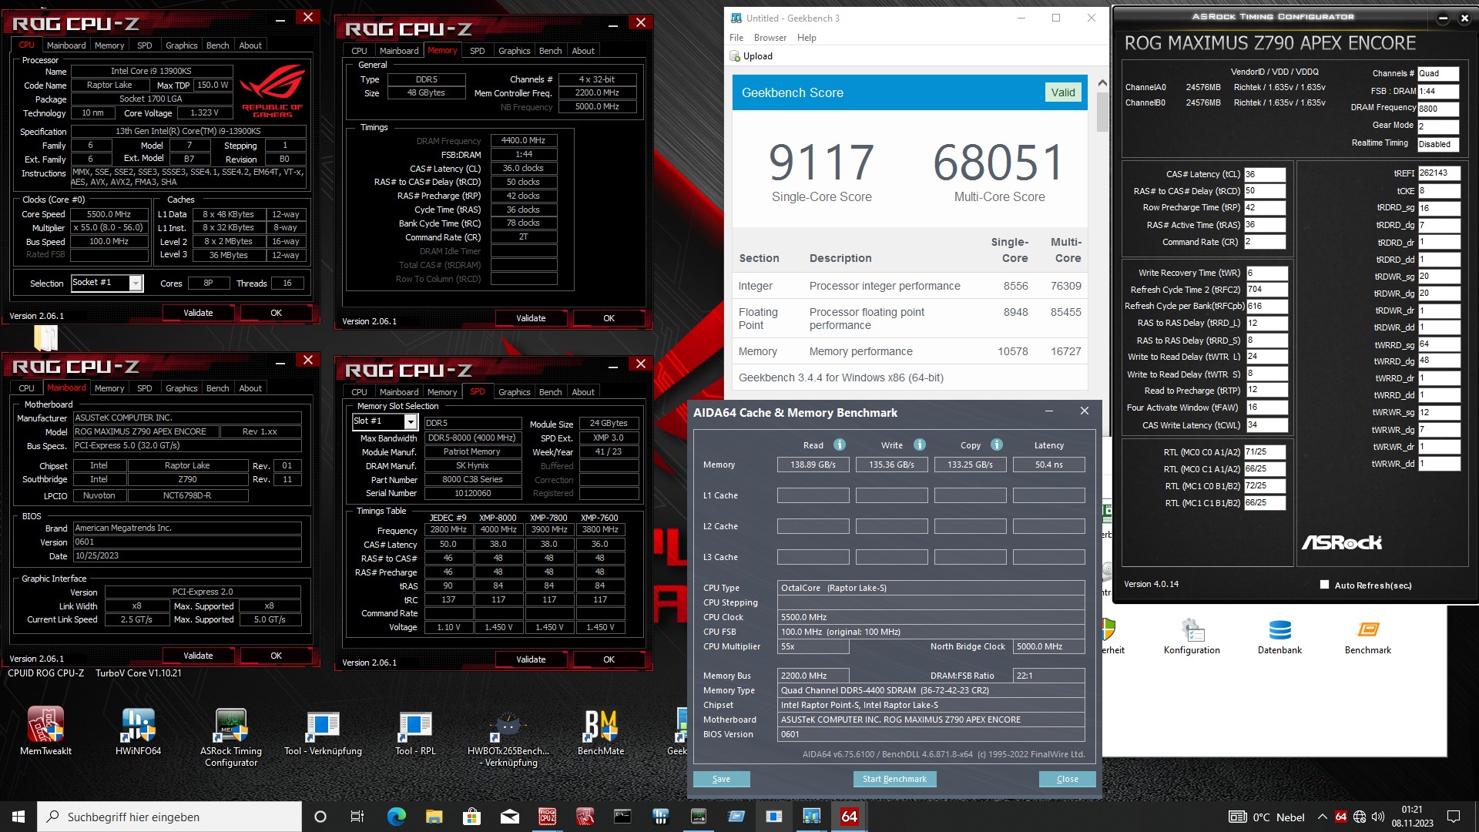
Task: Open Windows Start menu
Action: click(18, 817)
